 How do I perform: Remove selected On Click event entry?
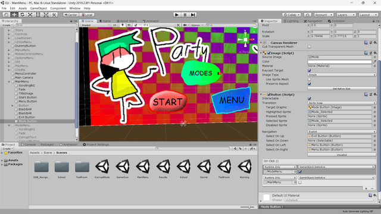point(372,188)
